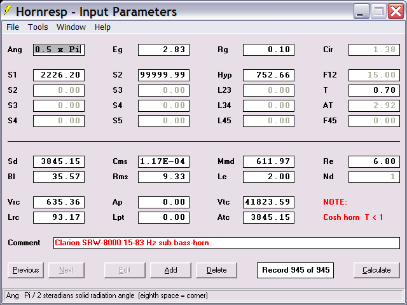Viewport: 407px width, 305px height.
Task: Click the Edit button
Action: tap(125, 270)
